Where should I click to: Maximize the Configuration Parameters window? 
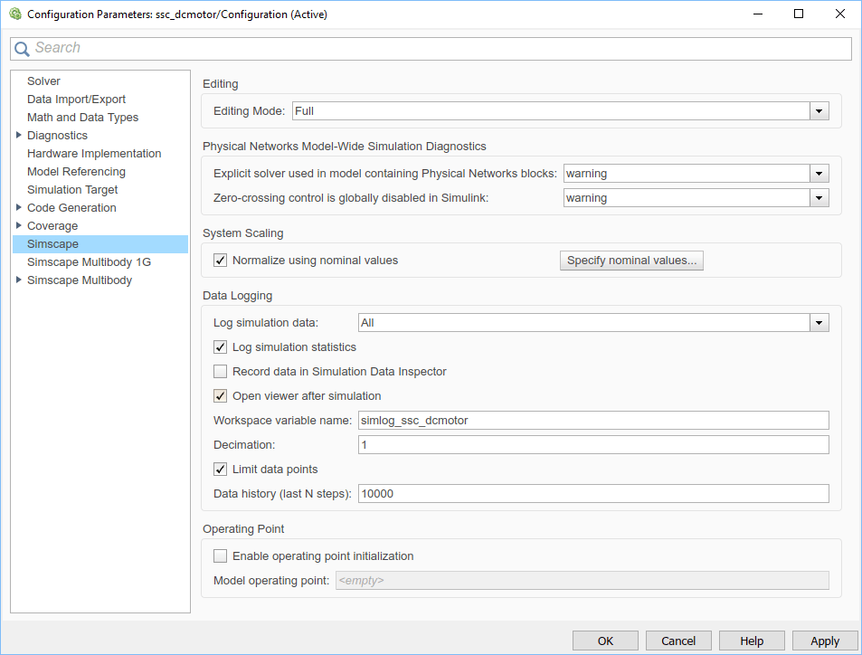tap(799, 14)
